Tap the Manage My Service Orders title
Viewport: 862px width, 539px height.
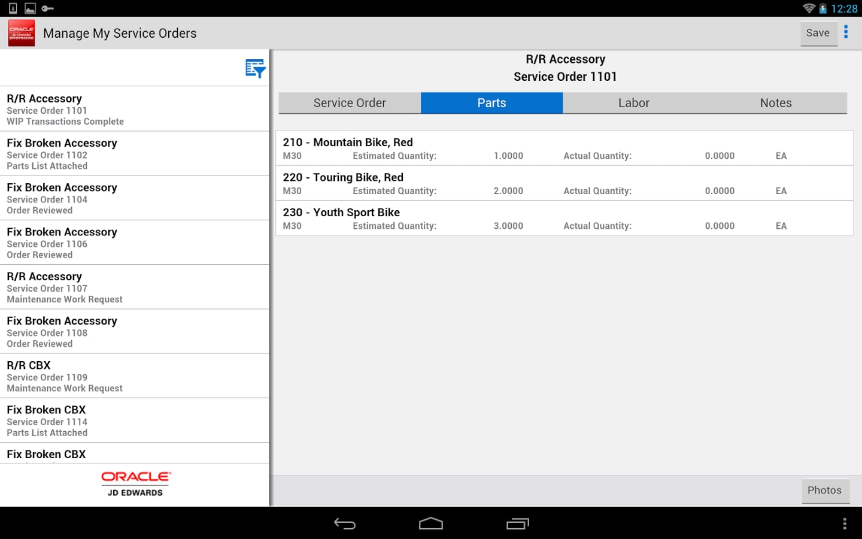pyautogui.click(x=120, y=34)
